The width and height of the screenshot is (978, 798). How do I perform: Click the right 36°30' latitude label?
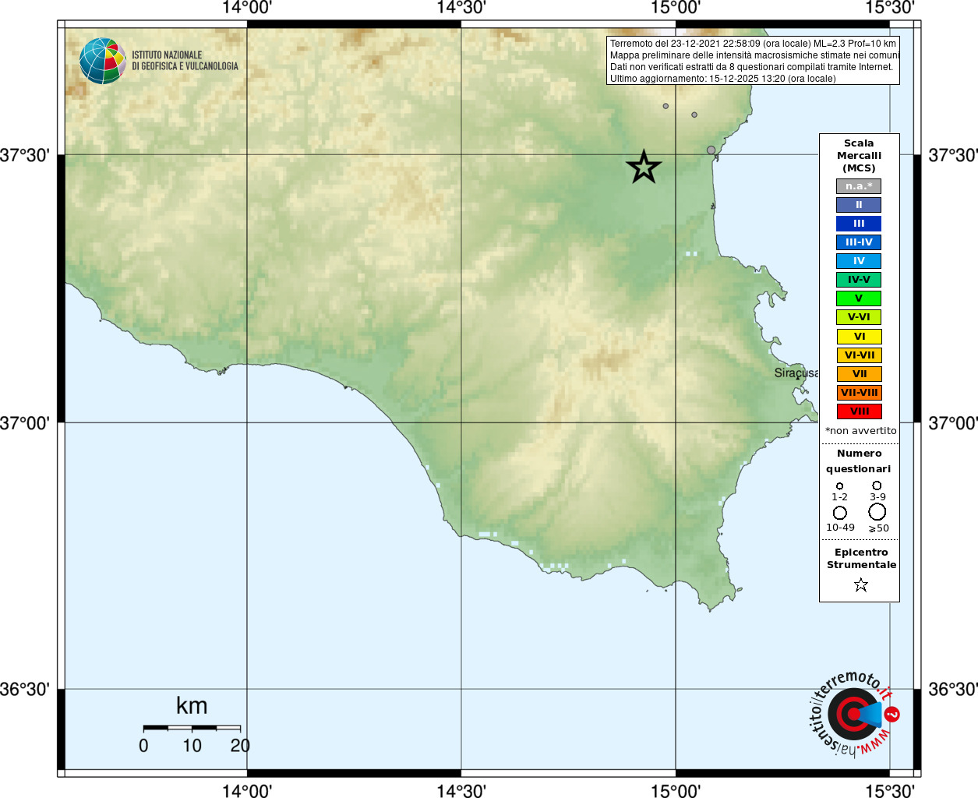[952, 690]
